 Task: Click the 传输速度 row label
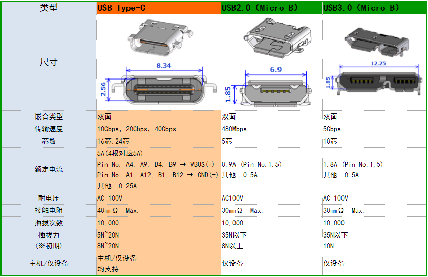(49, 129)
